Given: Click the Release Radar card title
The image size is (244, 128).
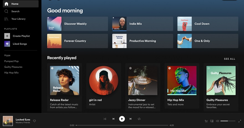Looking at the screenshot, I should [59, 100].
